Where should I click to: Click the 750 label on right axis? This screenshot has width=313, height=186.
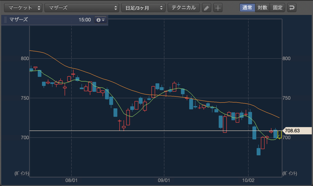287,98
